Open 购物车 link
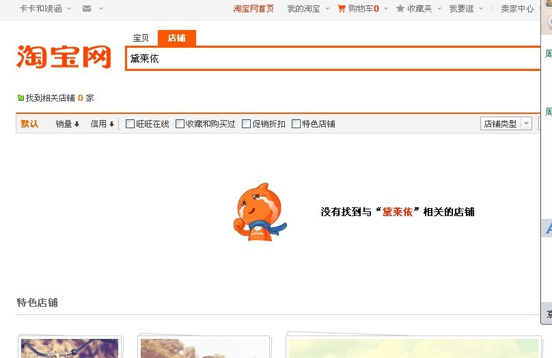 click(x=363, y=9)
